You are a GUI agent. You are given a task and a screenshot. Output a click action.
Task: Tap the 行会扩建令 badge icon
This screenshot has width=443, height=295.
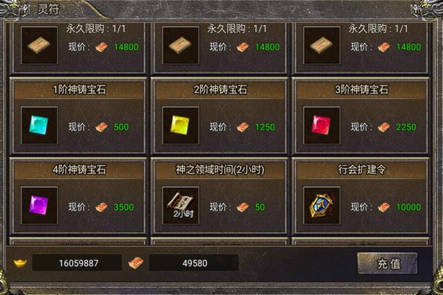[321, 206]
